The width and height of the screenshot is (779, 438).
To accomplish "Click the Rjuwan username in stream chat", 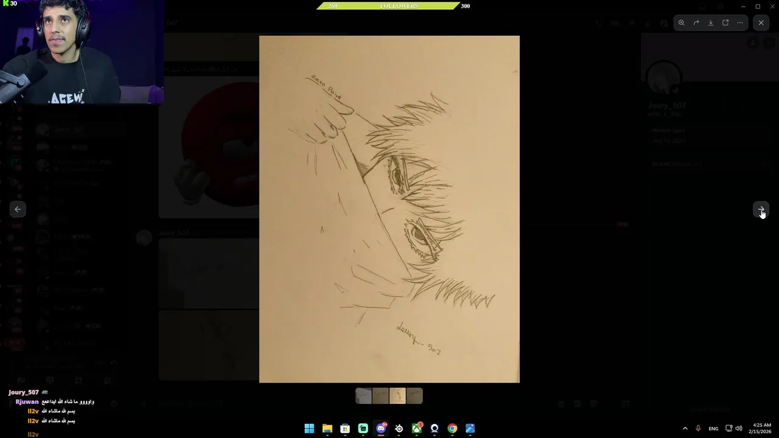I will 27,402.
